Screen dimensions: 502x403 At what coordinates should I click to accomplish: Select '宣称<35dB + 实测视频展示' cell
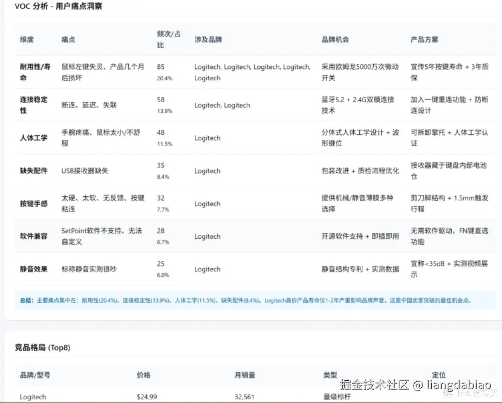pos(449,269)
